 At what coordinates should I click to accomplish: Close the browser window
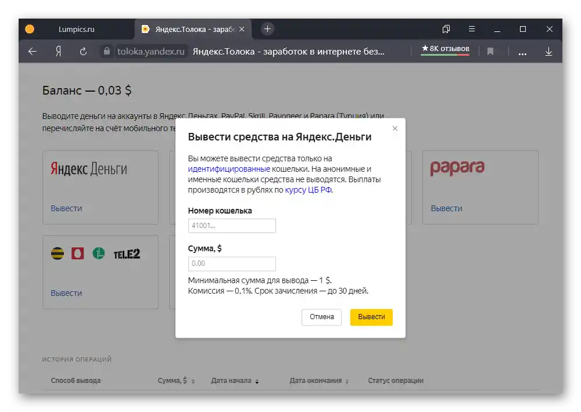tap(550, 29)
